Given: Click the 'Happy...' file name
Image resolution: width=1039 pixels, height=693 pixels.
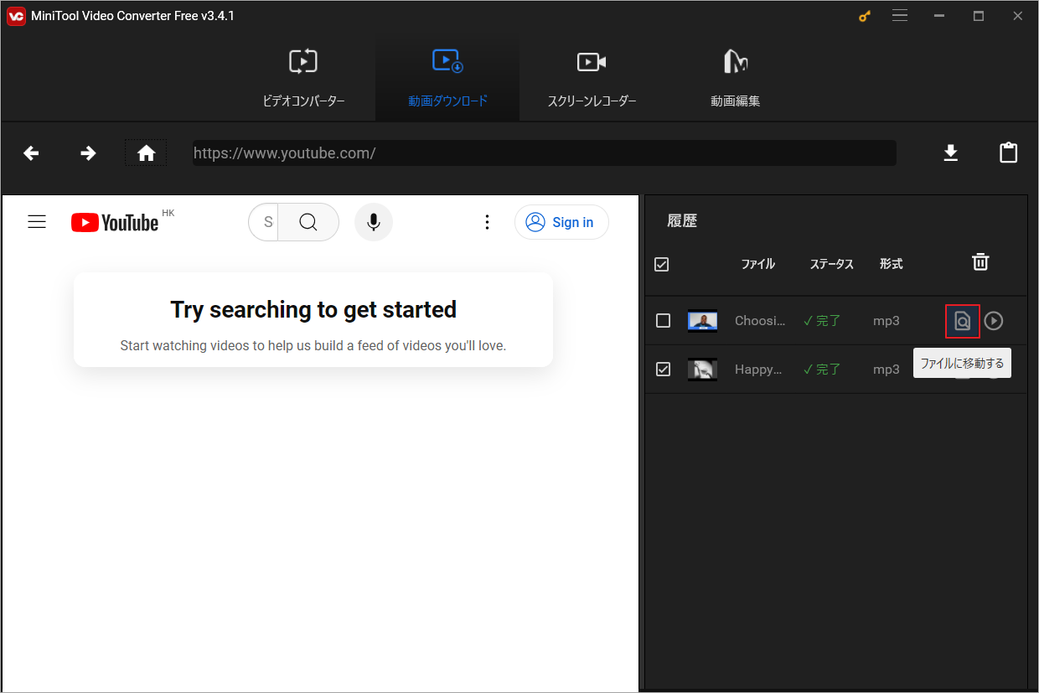Looking at the screenshot, I should pos(758,370).
